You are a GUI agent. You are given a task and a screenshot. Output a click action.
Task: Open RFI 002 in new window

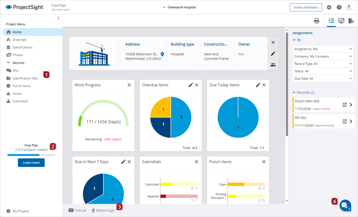[x=345, y=122]
